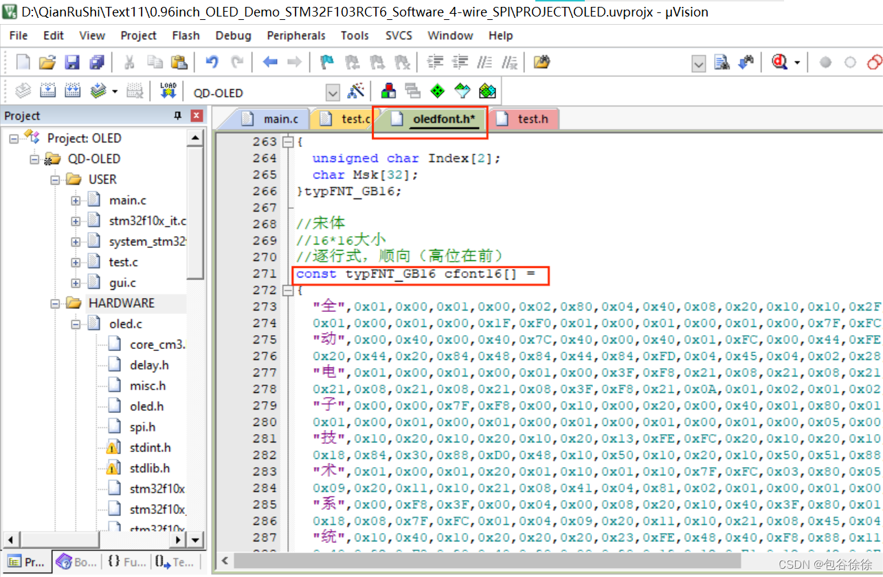Image resolution: width=883 pixels, height=577 pixels.
Task: Close the Project panel
Action: [197, 115]
